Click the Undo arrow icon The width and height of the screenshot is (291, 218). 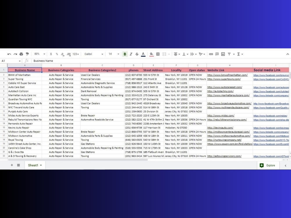tap(9, 54)
